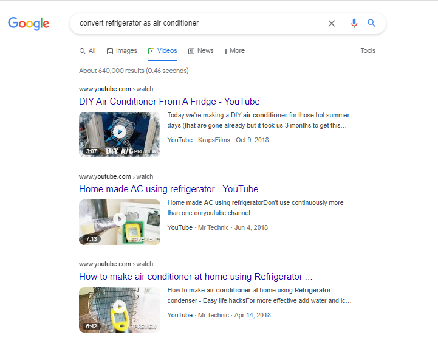Click the youtube.com URL above the third result
The image size is (438, 349).
[116, 264]
